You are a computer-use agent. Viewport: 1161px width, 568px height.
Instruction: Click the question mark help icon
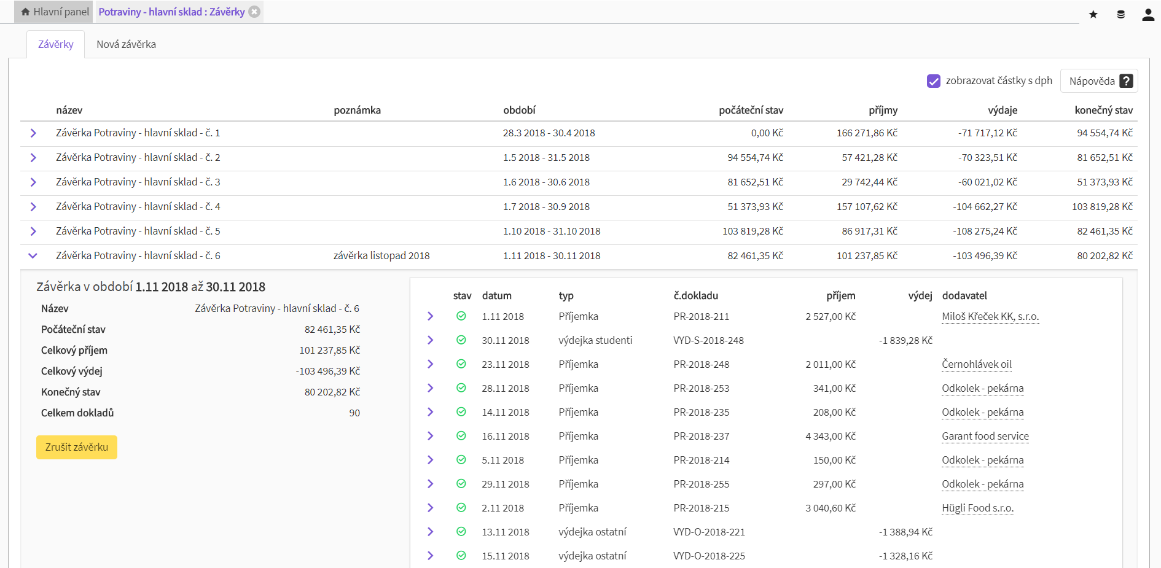coord(1126,81)
